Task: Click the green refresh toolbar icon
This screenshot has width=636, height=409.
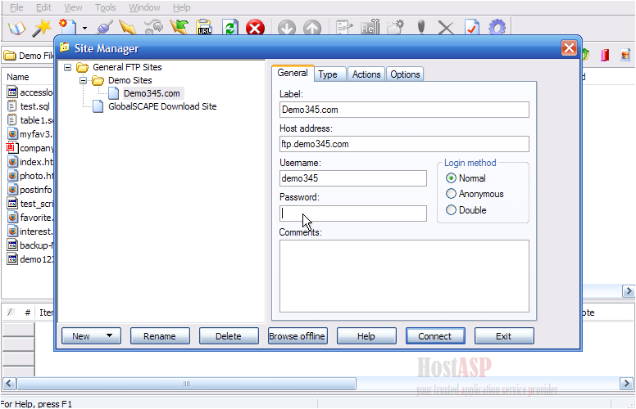Action: pyautogui.click(x=230, y=29)
